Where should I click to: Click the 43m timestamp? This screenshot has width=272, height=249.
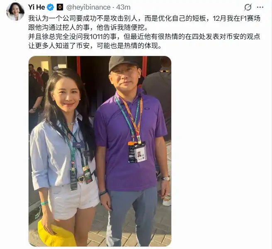(x=123, y=7)
